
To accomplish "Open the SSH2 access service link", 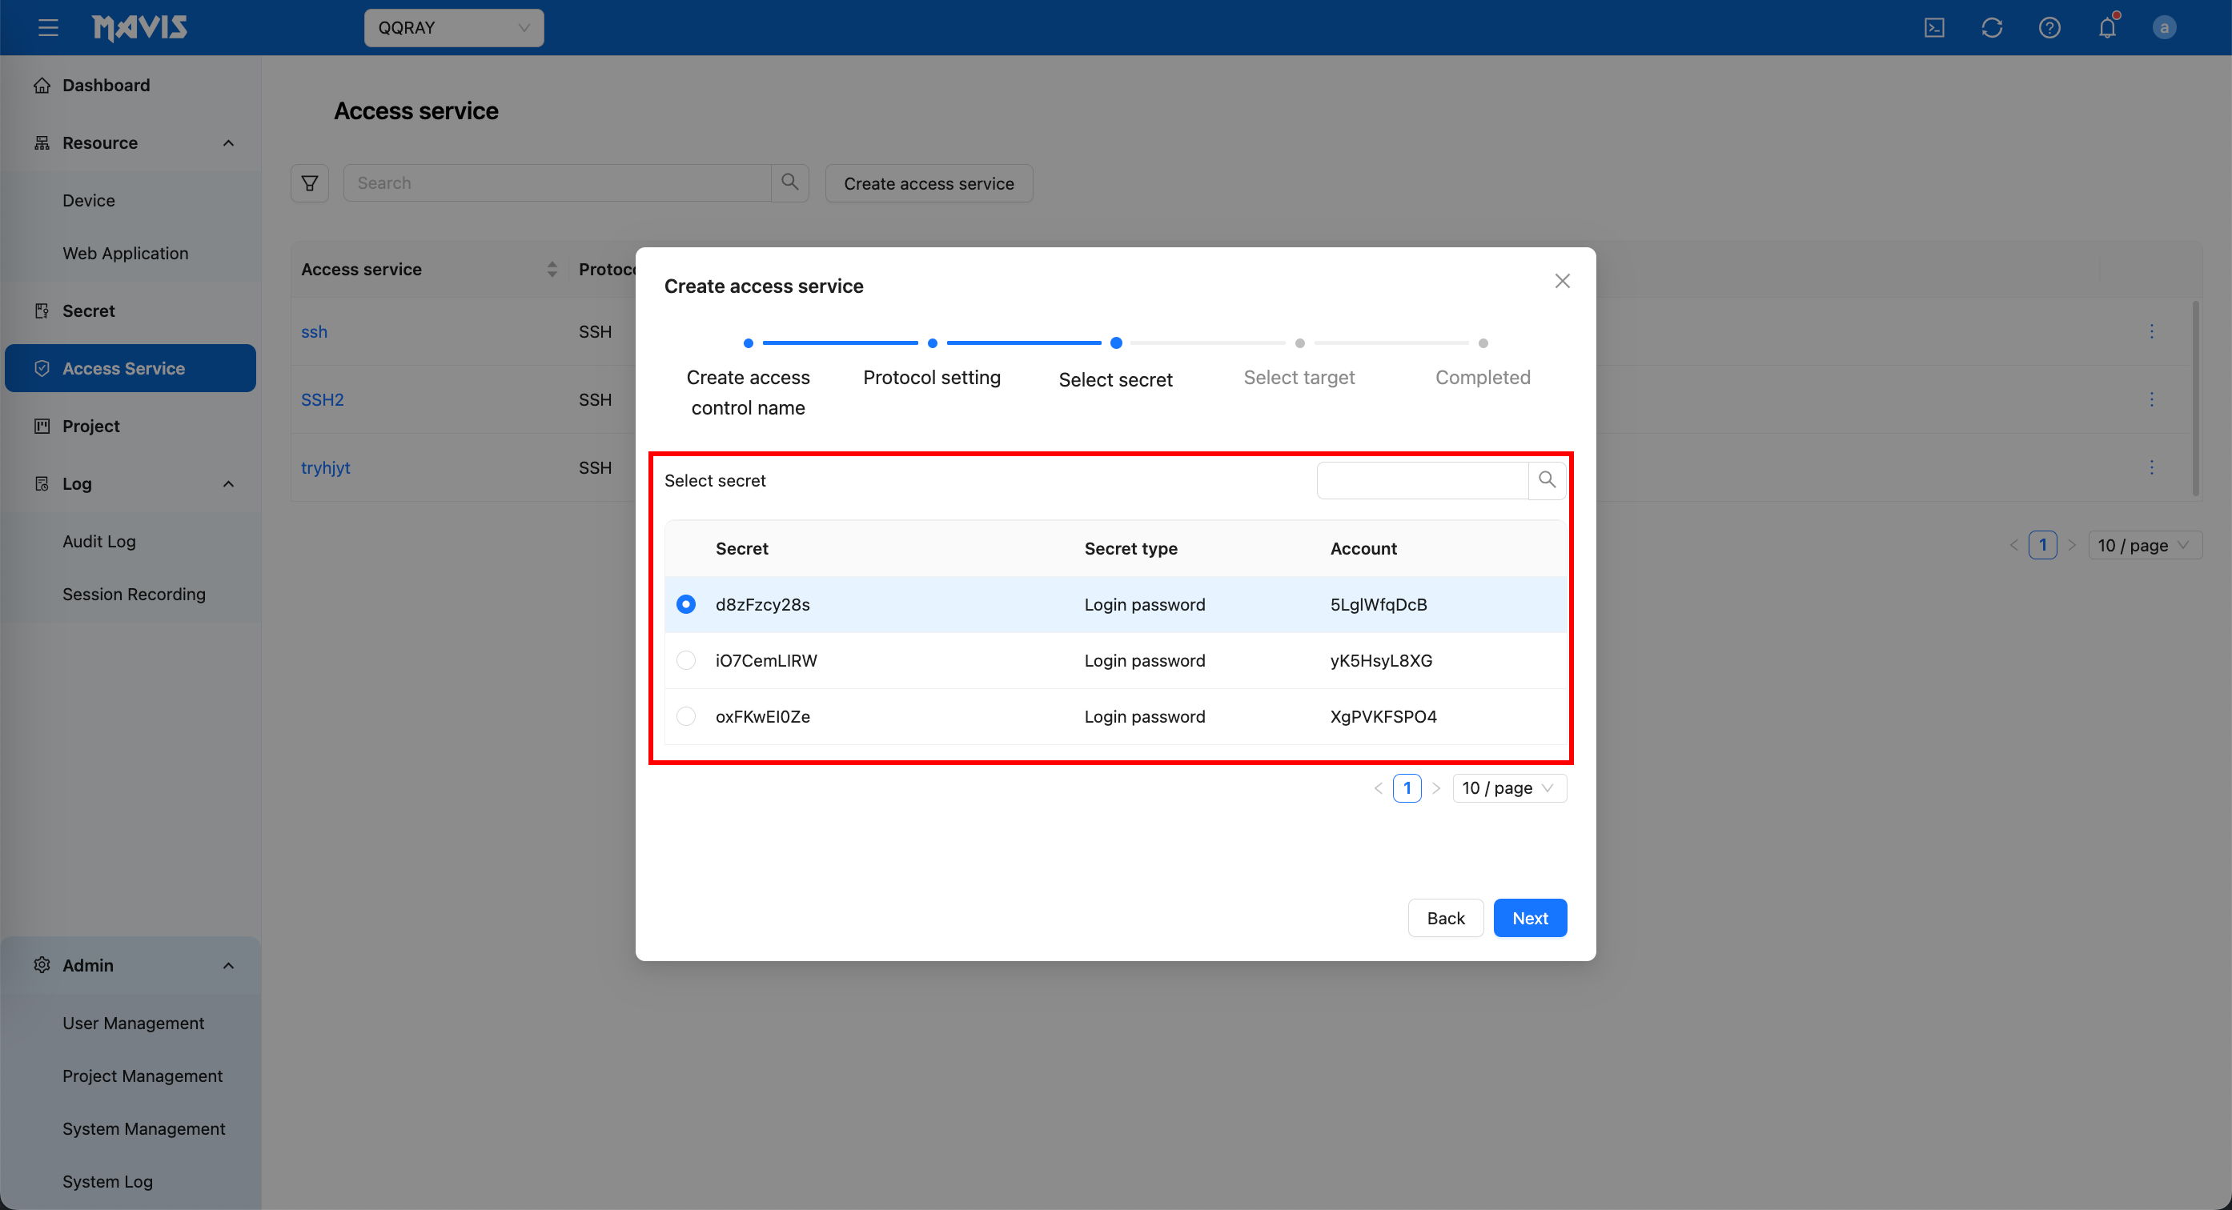I will tap(322, 399).
